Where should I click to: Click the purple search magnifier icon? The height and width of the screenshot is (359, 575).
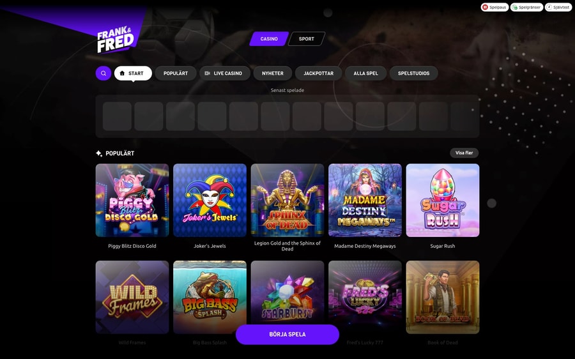coord(103,73)
